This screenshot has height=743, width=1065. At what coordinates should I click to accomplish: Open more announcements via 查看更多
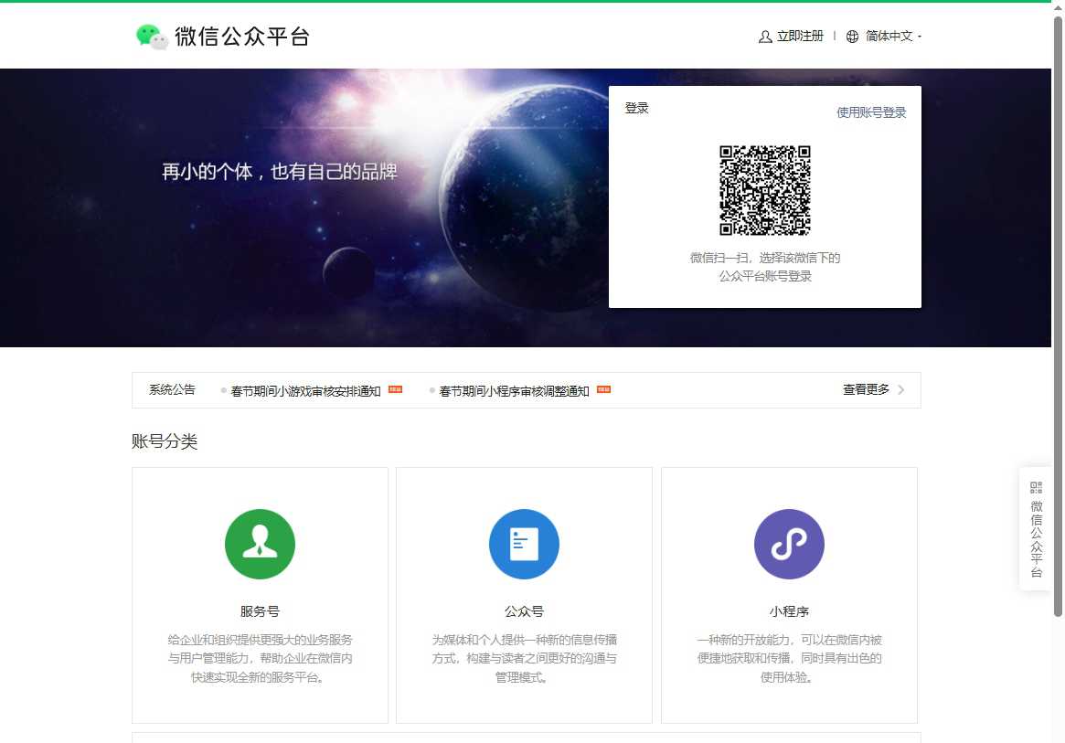pyautogui.click(x=866, y=389)
